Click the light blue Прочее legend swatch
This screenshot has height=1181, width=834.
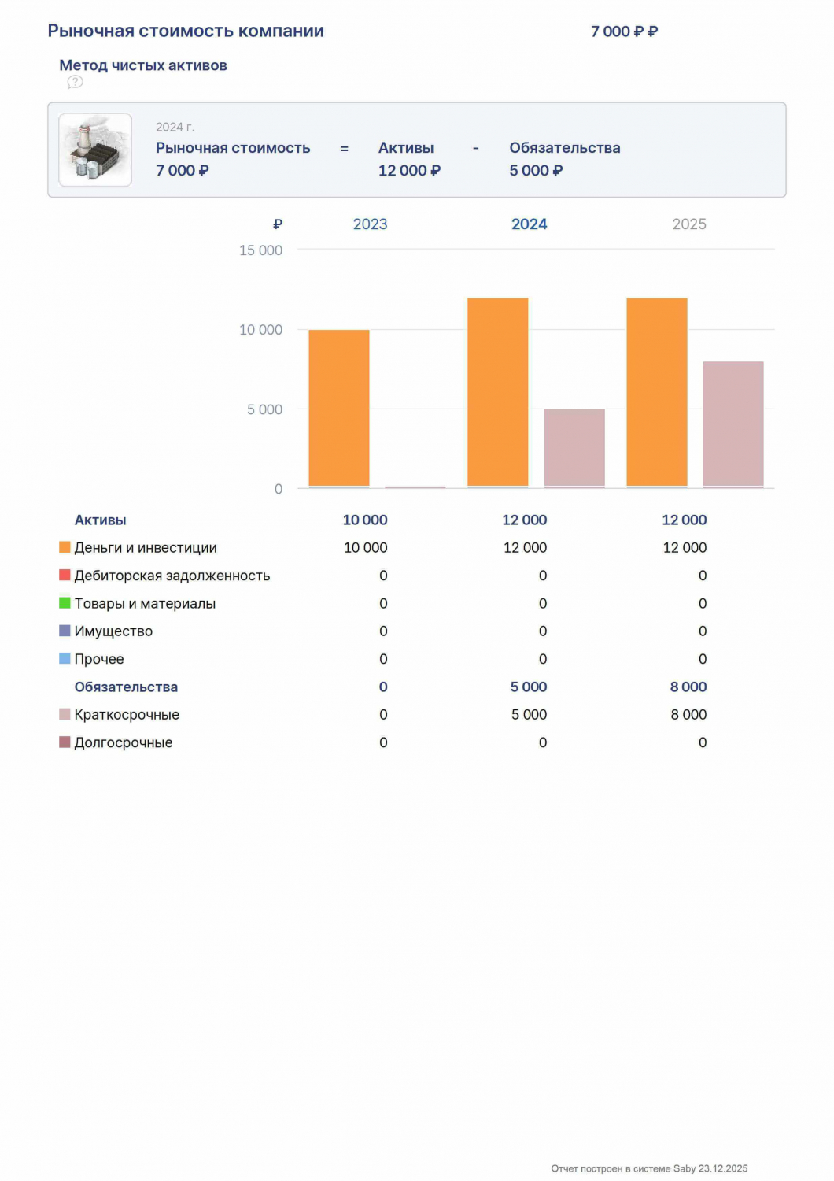65,658
